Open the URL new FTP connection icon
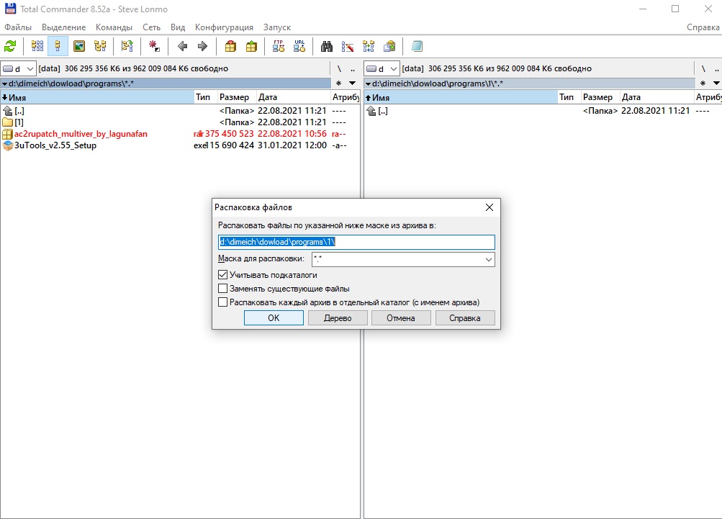 point(299,46)
